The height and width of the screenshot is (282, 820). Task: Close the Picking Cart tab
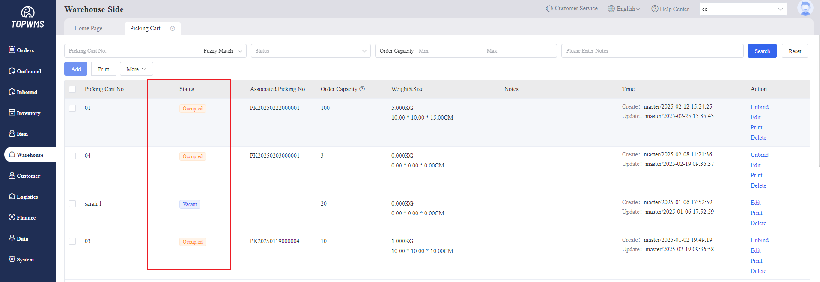coord(173,29)
